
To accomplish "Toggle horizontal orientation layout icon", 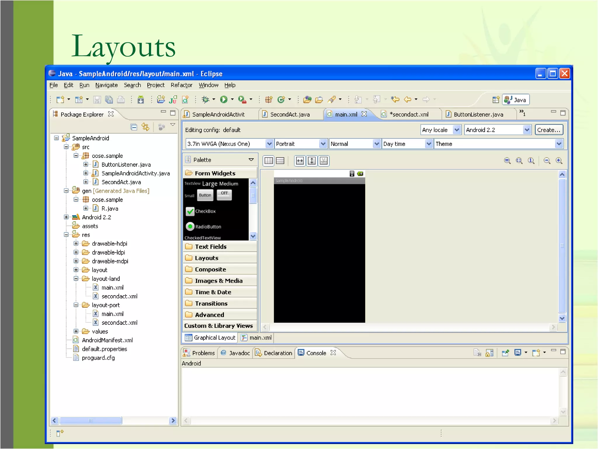I will tap(269, 161).
